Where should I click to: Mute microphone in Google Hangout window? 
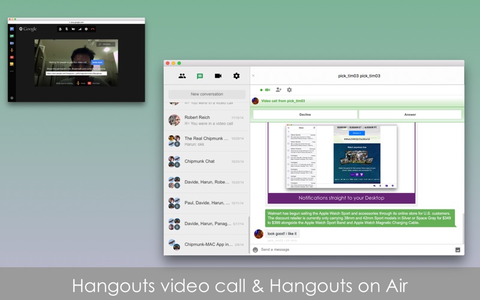tap(67, 29)
